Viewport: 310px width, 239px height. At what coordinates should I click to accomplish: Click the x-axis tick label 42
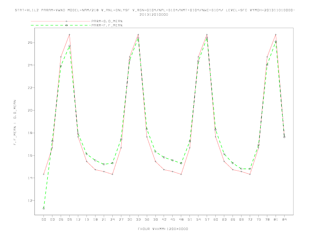[164, 219]
